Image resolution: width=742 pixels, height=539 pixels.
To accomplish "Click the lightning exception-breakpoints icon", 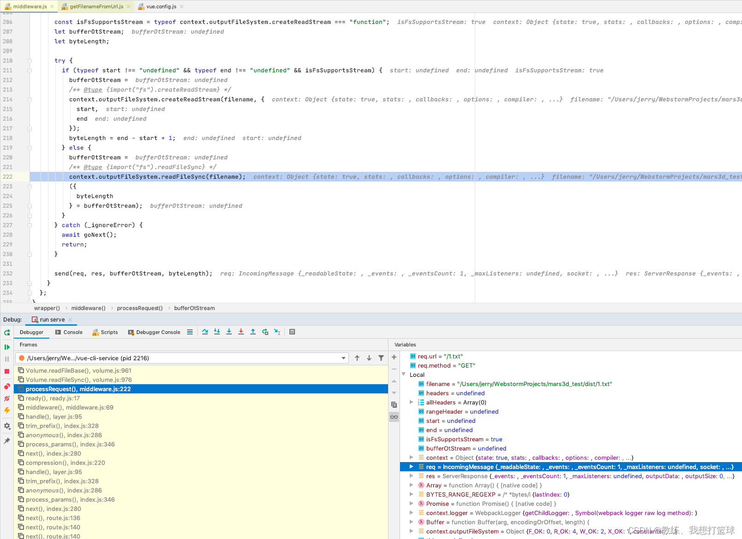I will tap(7, 410).
